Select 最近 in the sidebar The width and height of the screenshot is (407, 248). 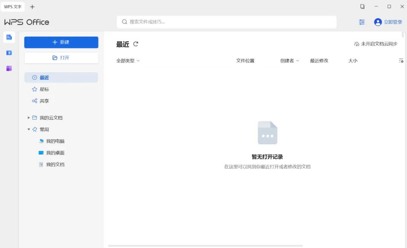pos(61,77)
